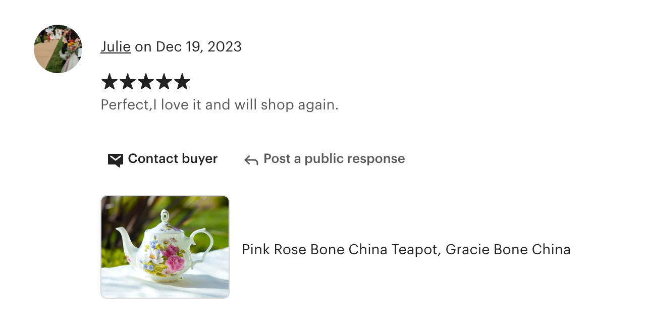Click the envelope icon next to Contact buyer
Image resolution: width=650 pixels, height=336 pixels.
(116, 159)
